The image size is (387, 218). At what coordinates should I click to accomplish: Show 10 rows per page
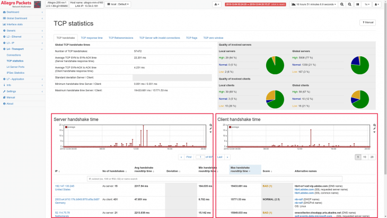coord(365,157)
